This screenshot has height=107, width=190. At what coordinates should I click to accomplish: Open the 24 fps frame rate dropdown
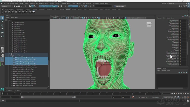(x=168, y=97)
